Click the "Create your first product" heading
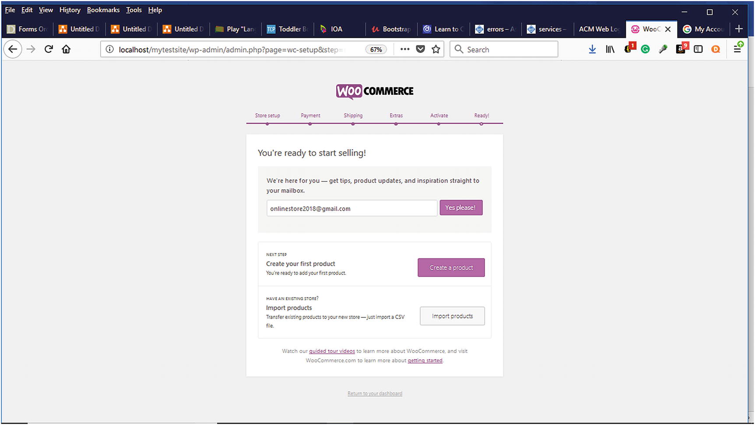 [x=301, y=264]
